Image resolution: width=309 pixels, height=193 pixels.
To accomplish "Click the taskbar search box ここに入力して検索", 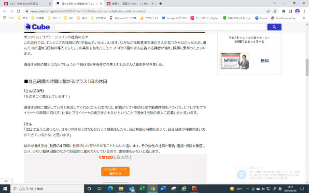I will point(47,189).
